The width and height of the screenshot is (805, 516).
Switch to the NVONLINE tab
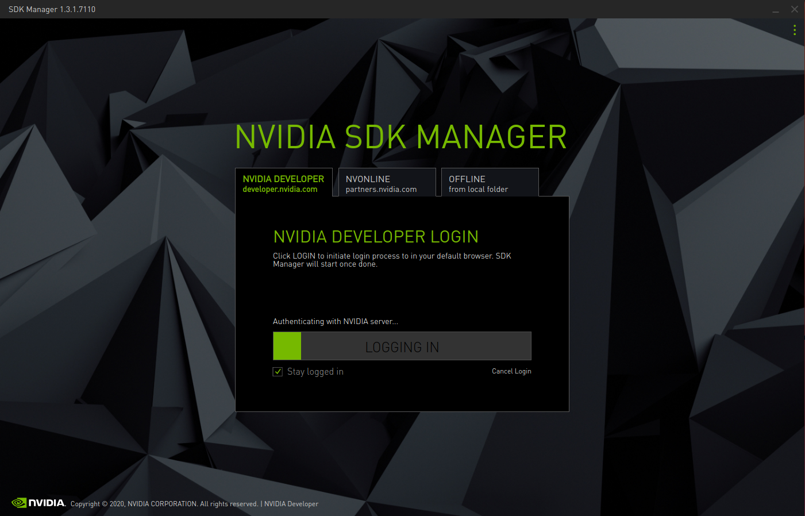coord(387,183)
